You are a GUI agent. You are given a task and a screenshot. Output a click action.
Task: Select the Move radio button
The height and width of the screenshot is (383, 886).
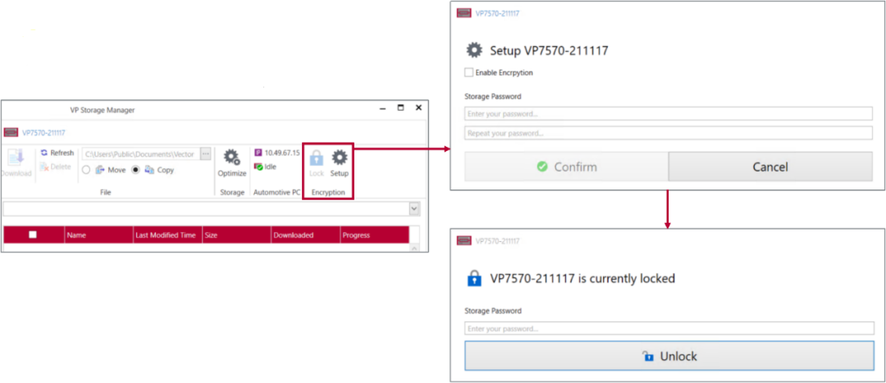(86, 170)
